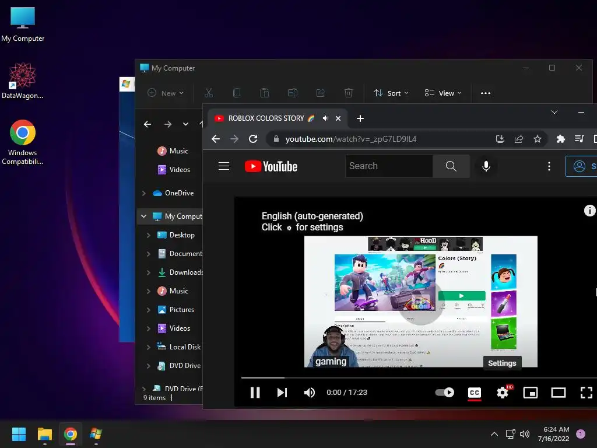The height and width of the screenshot is (448, 597).
Task: Open YouTube settings three-dot menu
Action: click(x=549, y=166)
